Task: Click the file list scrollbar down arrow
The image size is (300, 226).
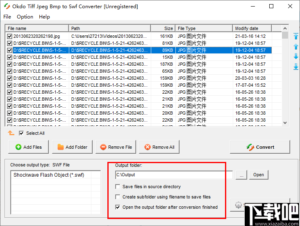Action: click(x=285, y=123)
